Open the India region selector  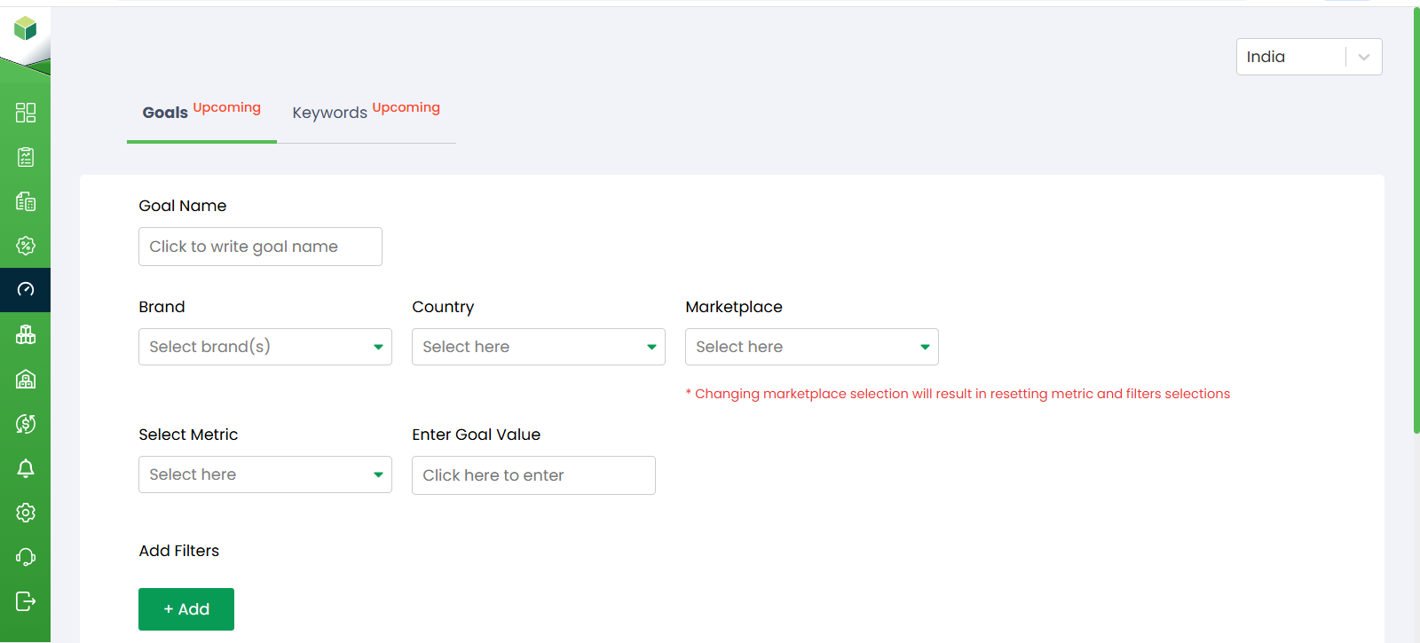pos(1308,57)
